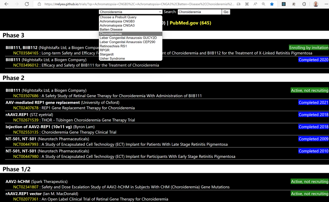
Task: Click the browser forward arrow
Action: [16, 4]
